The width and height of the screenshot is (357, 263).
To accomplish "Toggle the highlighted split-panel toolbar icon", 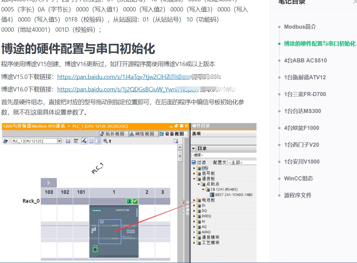I will tap(98, 141).
